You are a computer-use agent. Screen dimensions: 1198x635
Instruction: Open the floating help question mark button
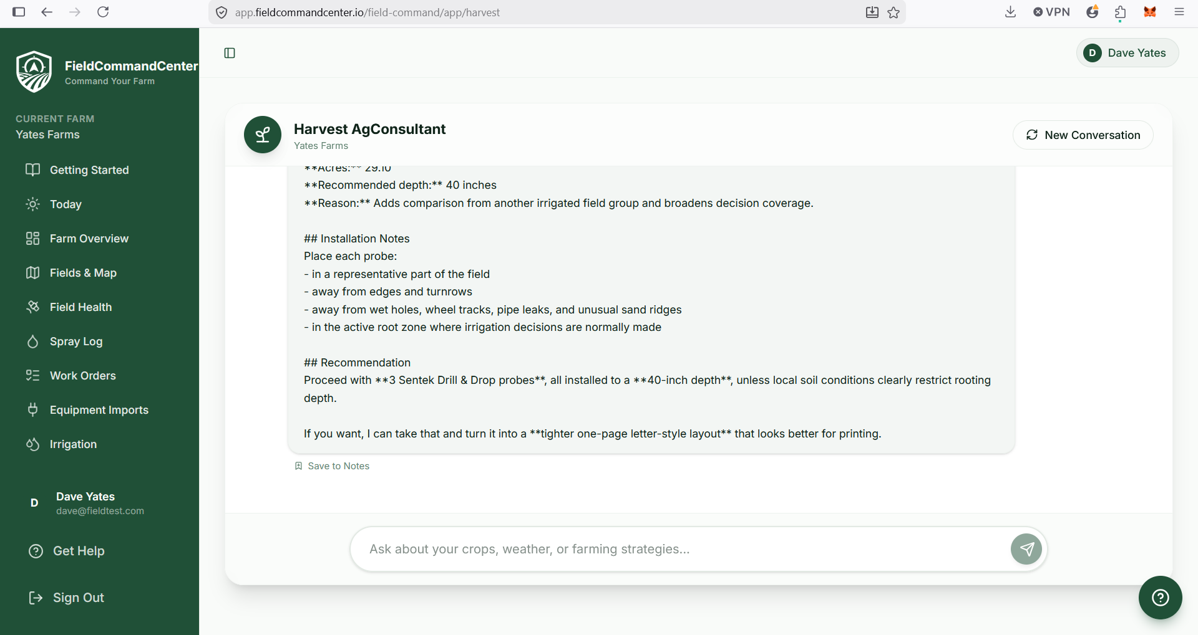tap(1161, 598)
